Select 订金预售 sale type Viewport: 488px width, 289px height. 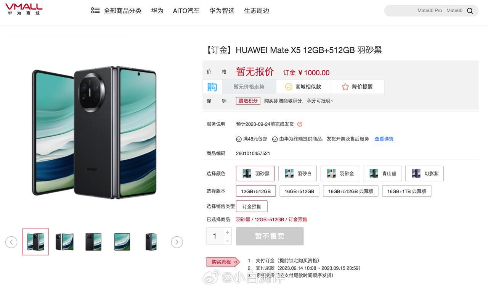[252, 206]
